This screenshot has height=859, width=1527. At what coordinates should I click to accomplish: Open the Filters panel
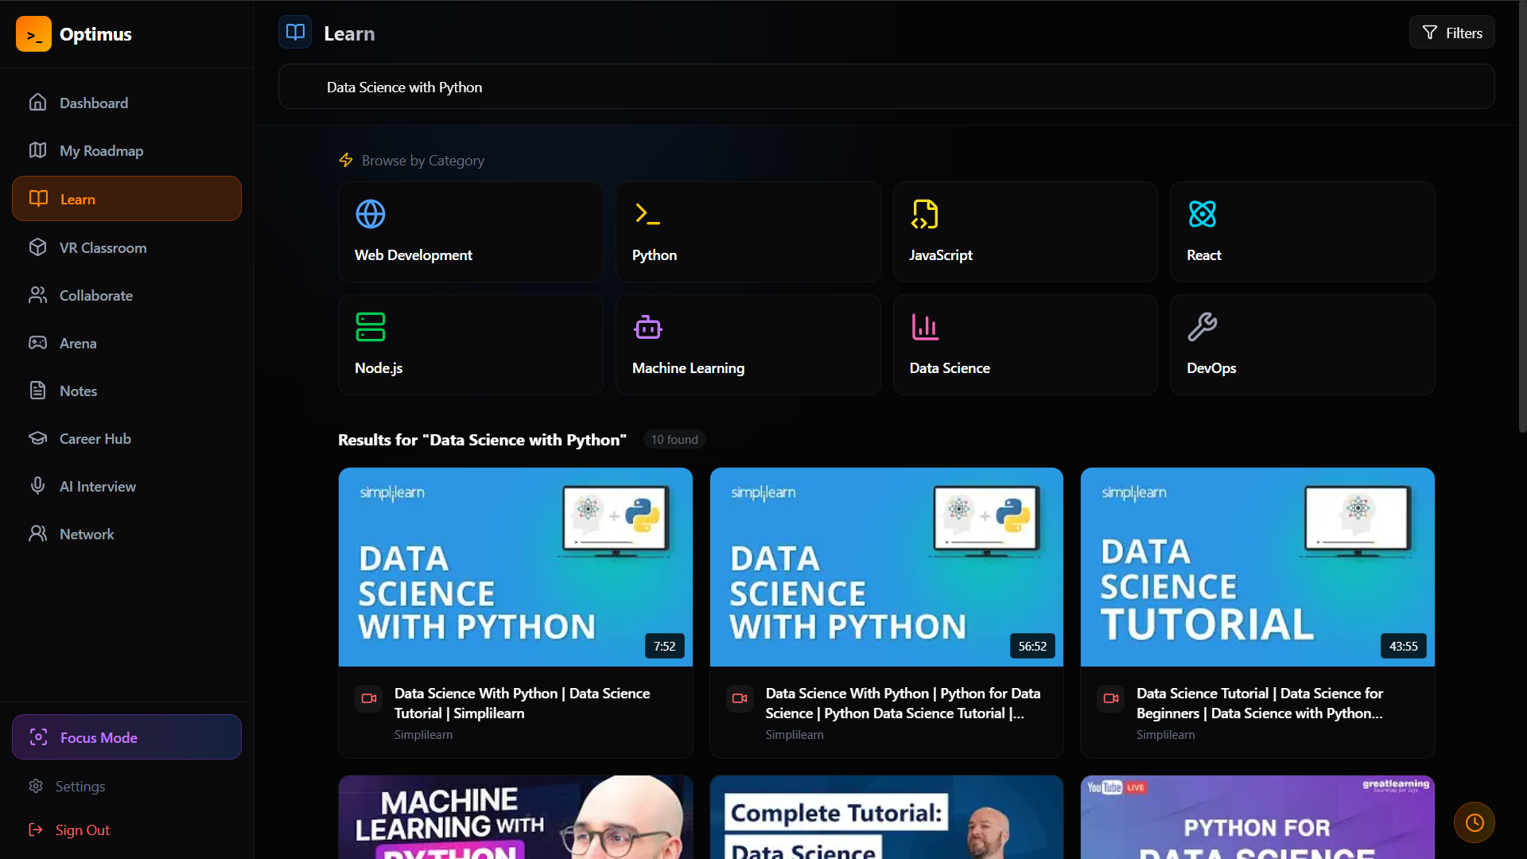tap(1451, 33)
